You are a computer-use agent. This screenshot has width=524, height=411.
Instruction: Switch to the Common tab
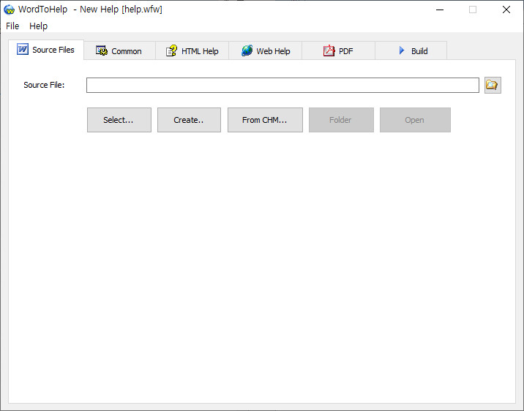pyautogui.click(x=119, y=51)
